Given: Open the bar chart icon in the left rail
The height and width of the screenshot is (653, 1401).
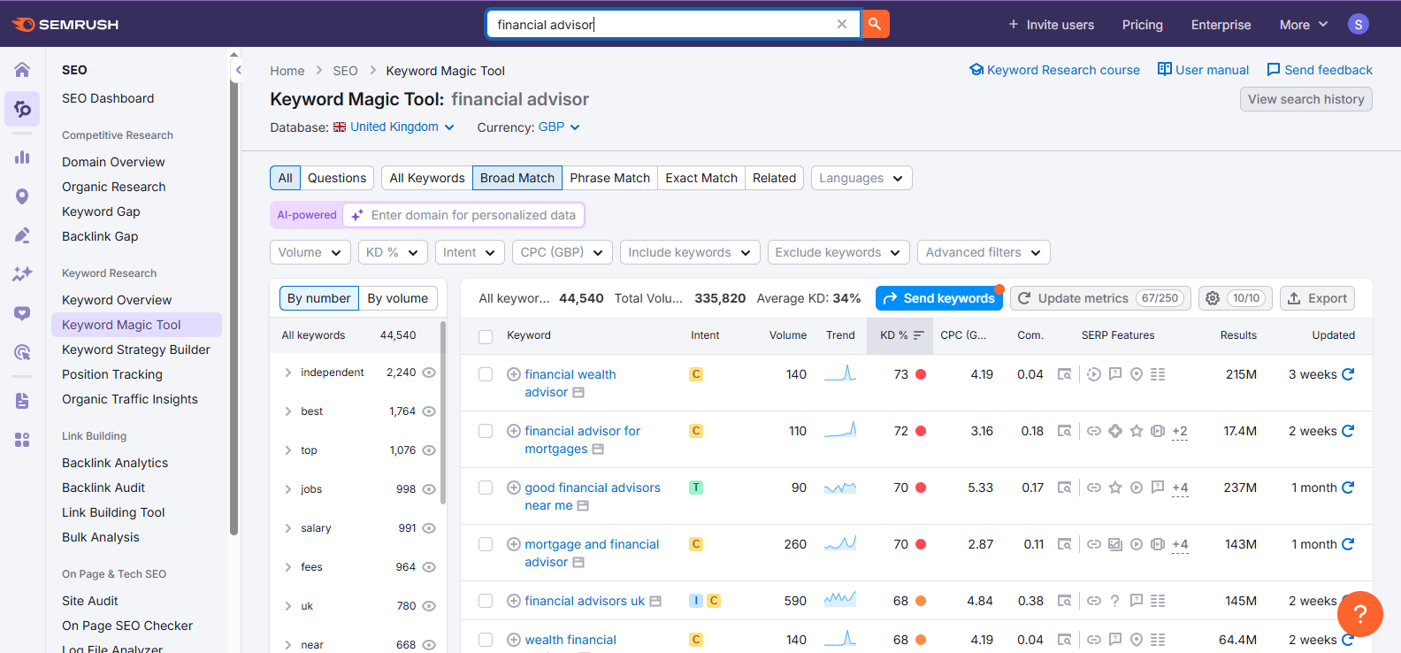Looking at the screenshot, I should [x=22, y=157].
